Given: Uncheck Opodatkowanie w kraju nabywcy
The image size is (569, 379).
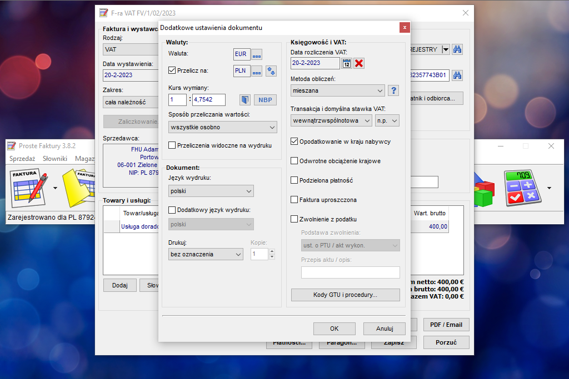Looking at the screenshot, I should [295, 142].
